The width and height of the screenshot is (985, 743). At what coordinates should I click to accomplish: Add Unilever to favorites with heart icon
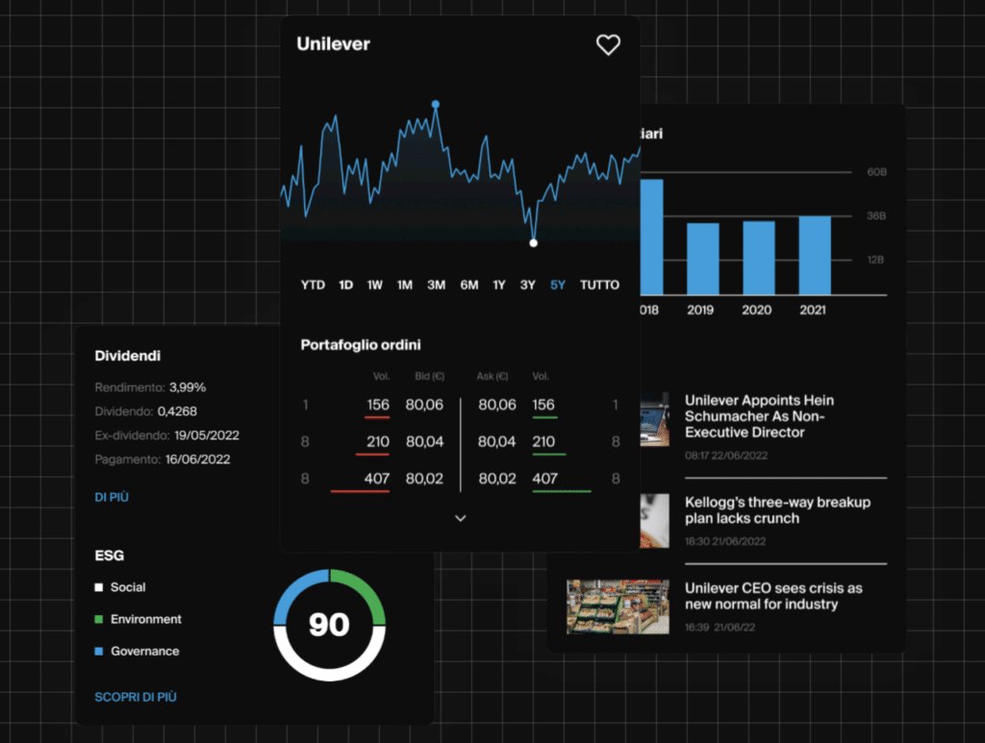[608, 44]
